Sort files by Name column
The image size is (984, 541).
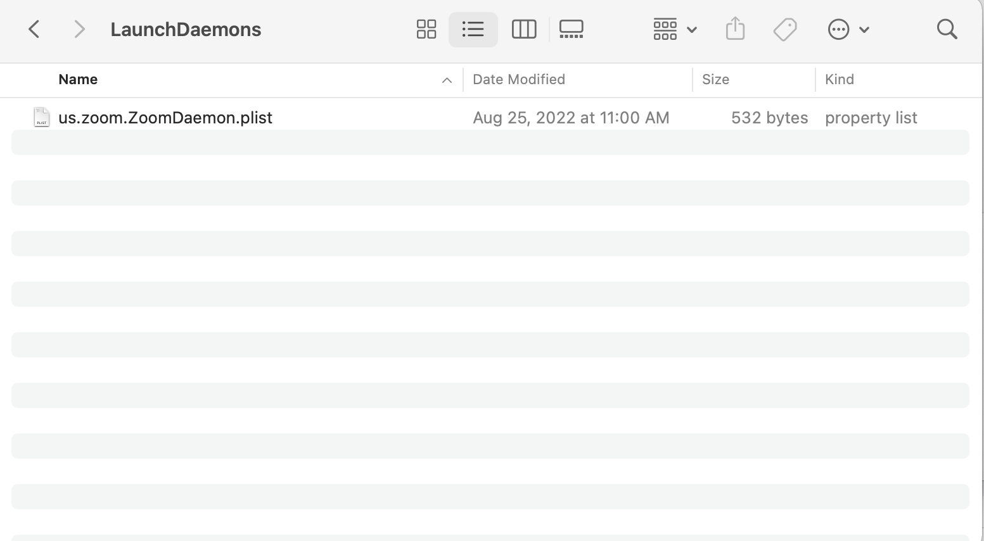pyautogui.click(x=78, y=80)
